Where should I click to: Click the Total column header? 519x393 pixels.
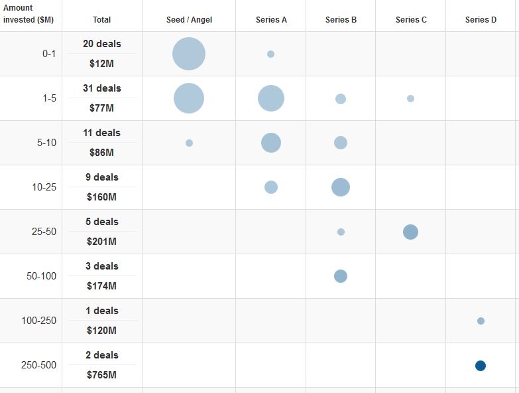tap(101, 19)
